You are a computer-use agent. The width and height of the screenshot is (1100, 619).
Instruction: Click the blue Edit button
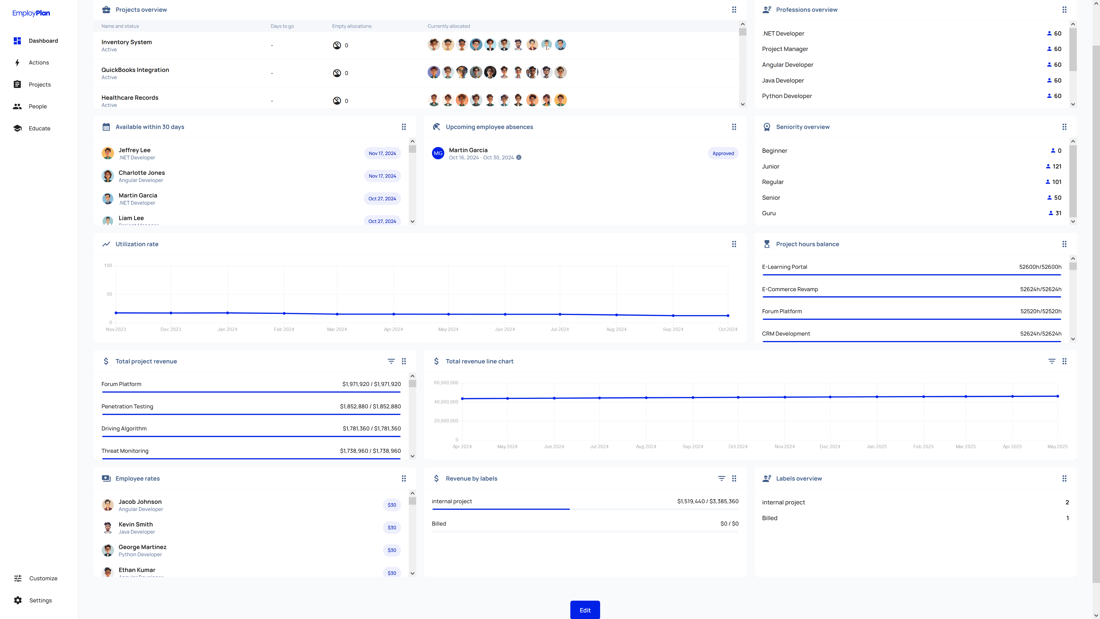click(585, 610)
